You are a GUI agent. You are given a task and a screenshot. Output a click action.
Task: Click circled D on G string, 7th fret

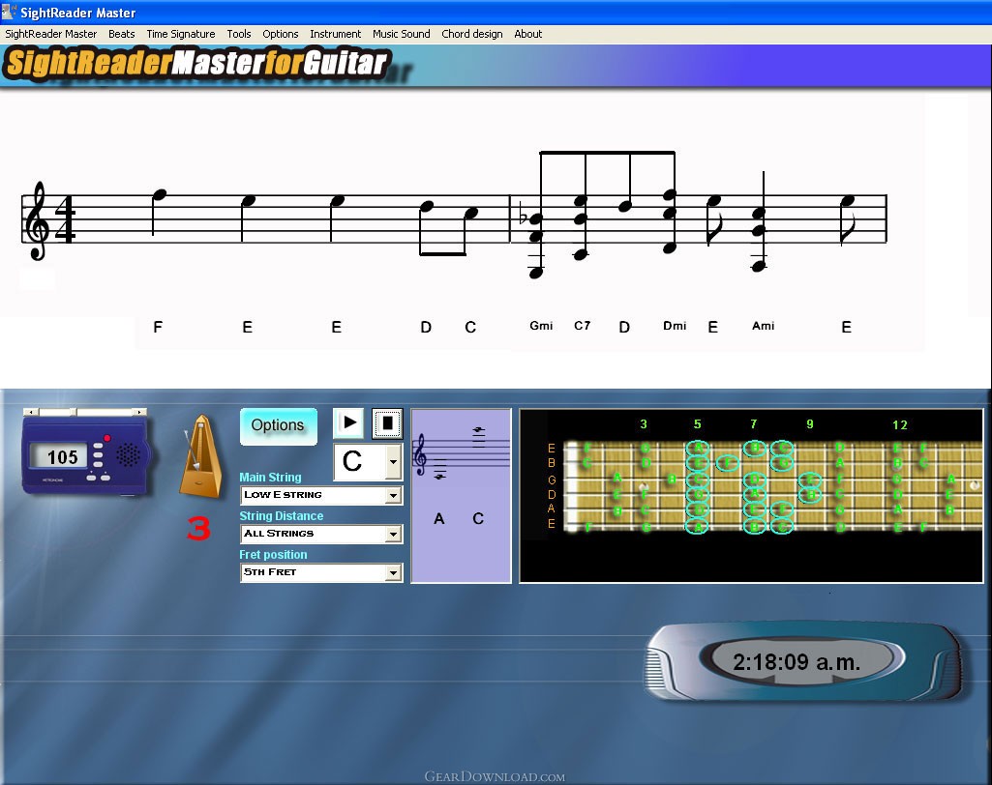pyautogui.click(x=754, y=480)
